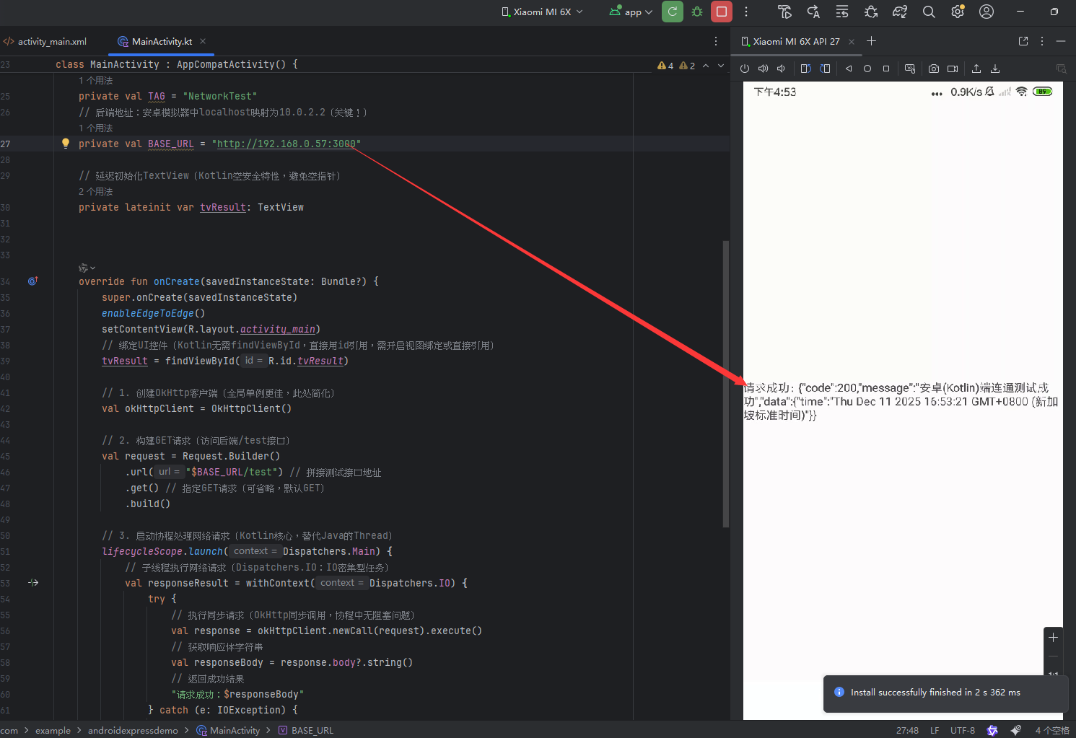Click the '1 个用法' hint above TAG

point(96,81)
